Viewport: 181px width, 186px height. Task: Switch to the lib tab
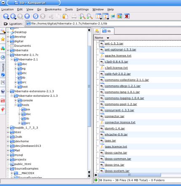[x=107, y=31]
